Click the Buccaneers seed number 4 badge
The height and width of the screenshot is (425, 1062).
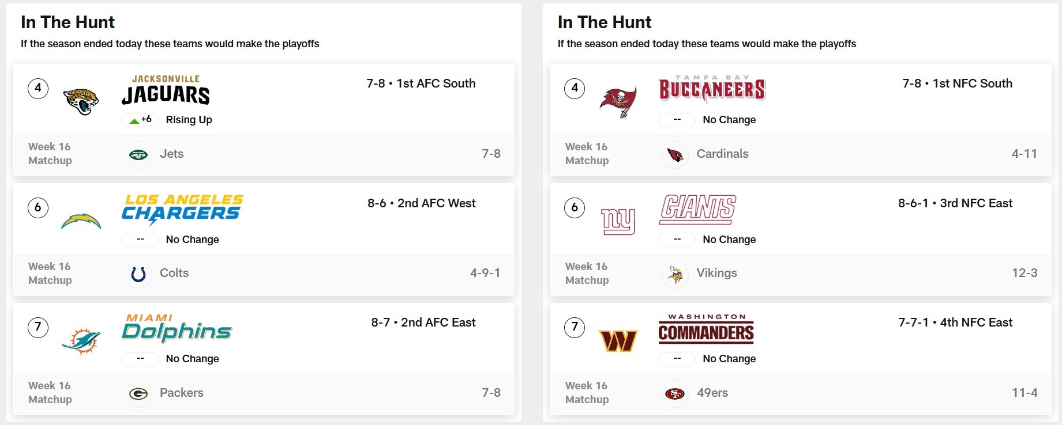tap(575, 88)
